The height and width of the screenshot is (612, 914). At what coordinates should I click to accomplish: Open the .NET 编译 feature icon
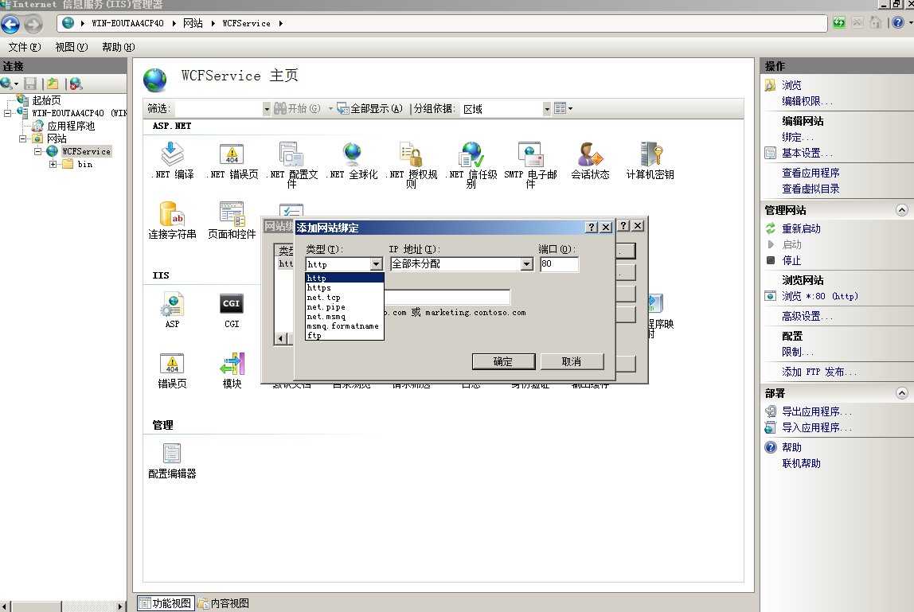[173, 161]
